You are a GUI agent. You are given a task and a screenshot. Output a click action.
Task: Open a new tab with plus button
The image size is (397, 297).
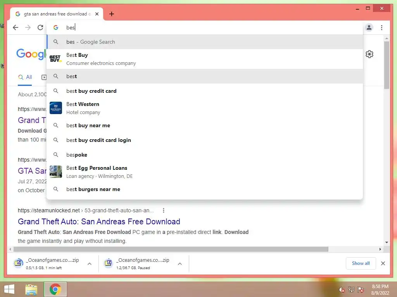tap(112, 14)
